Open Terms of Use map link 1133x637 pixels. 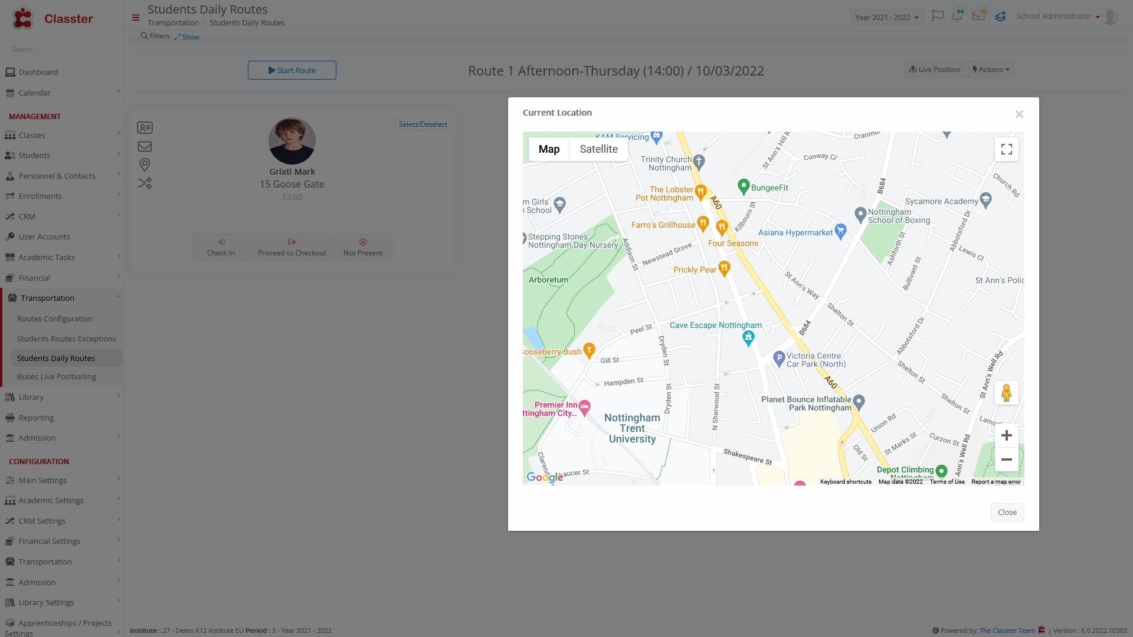(x=947, y=482)
